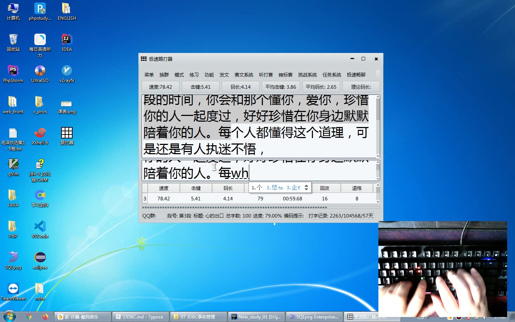This screenshot has height=322, width=515.
Task: Open the 发文 menu
Action: [224, 75]
